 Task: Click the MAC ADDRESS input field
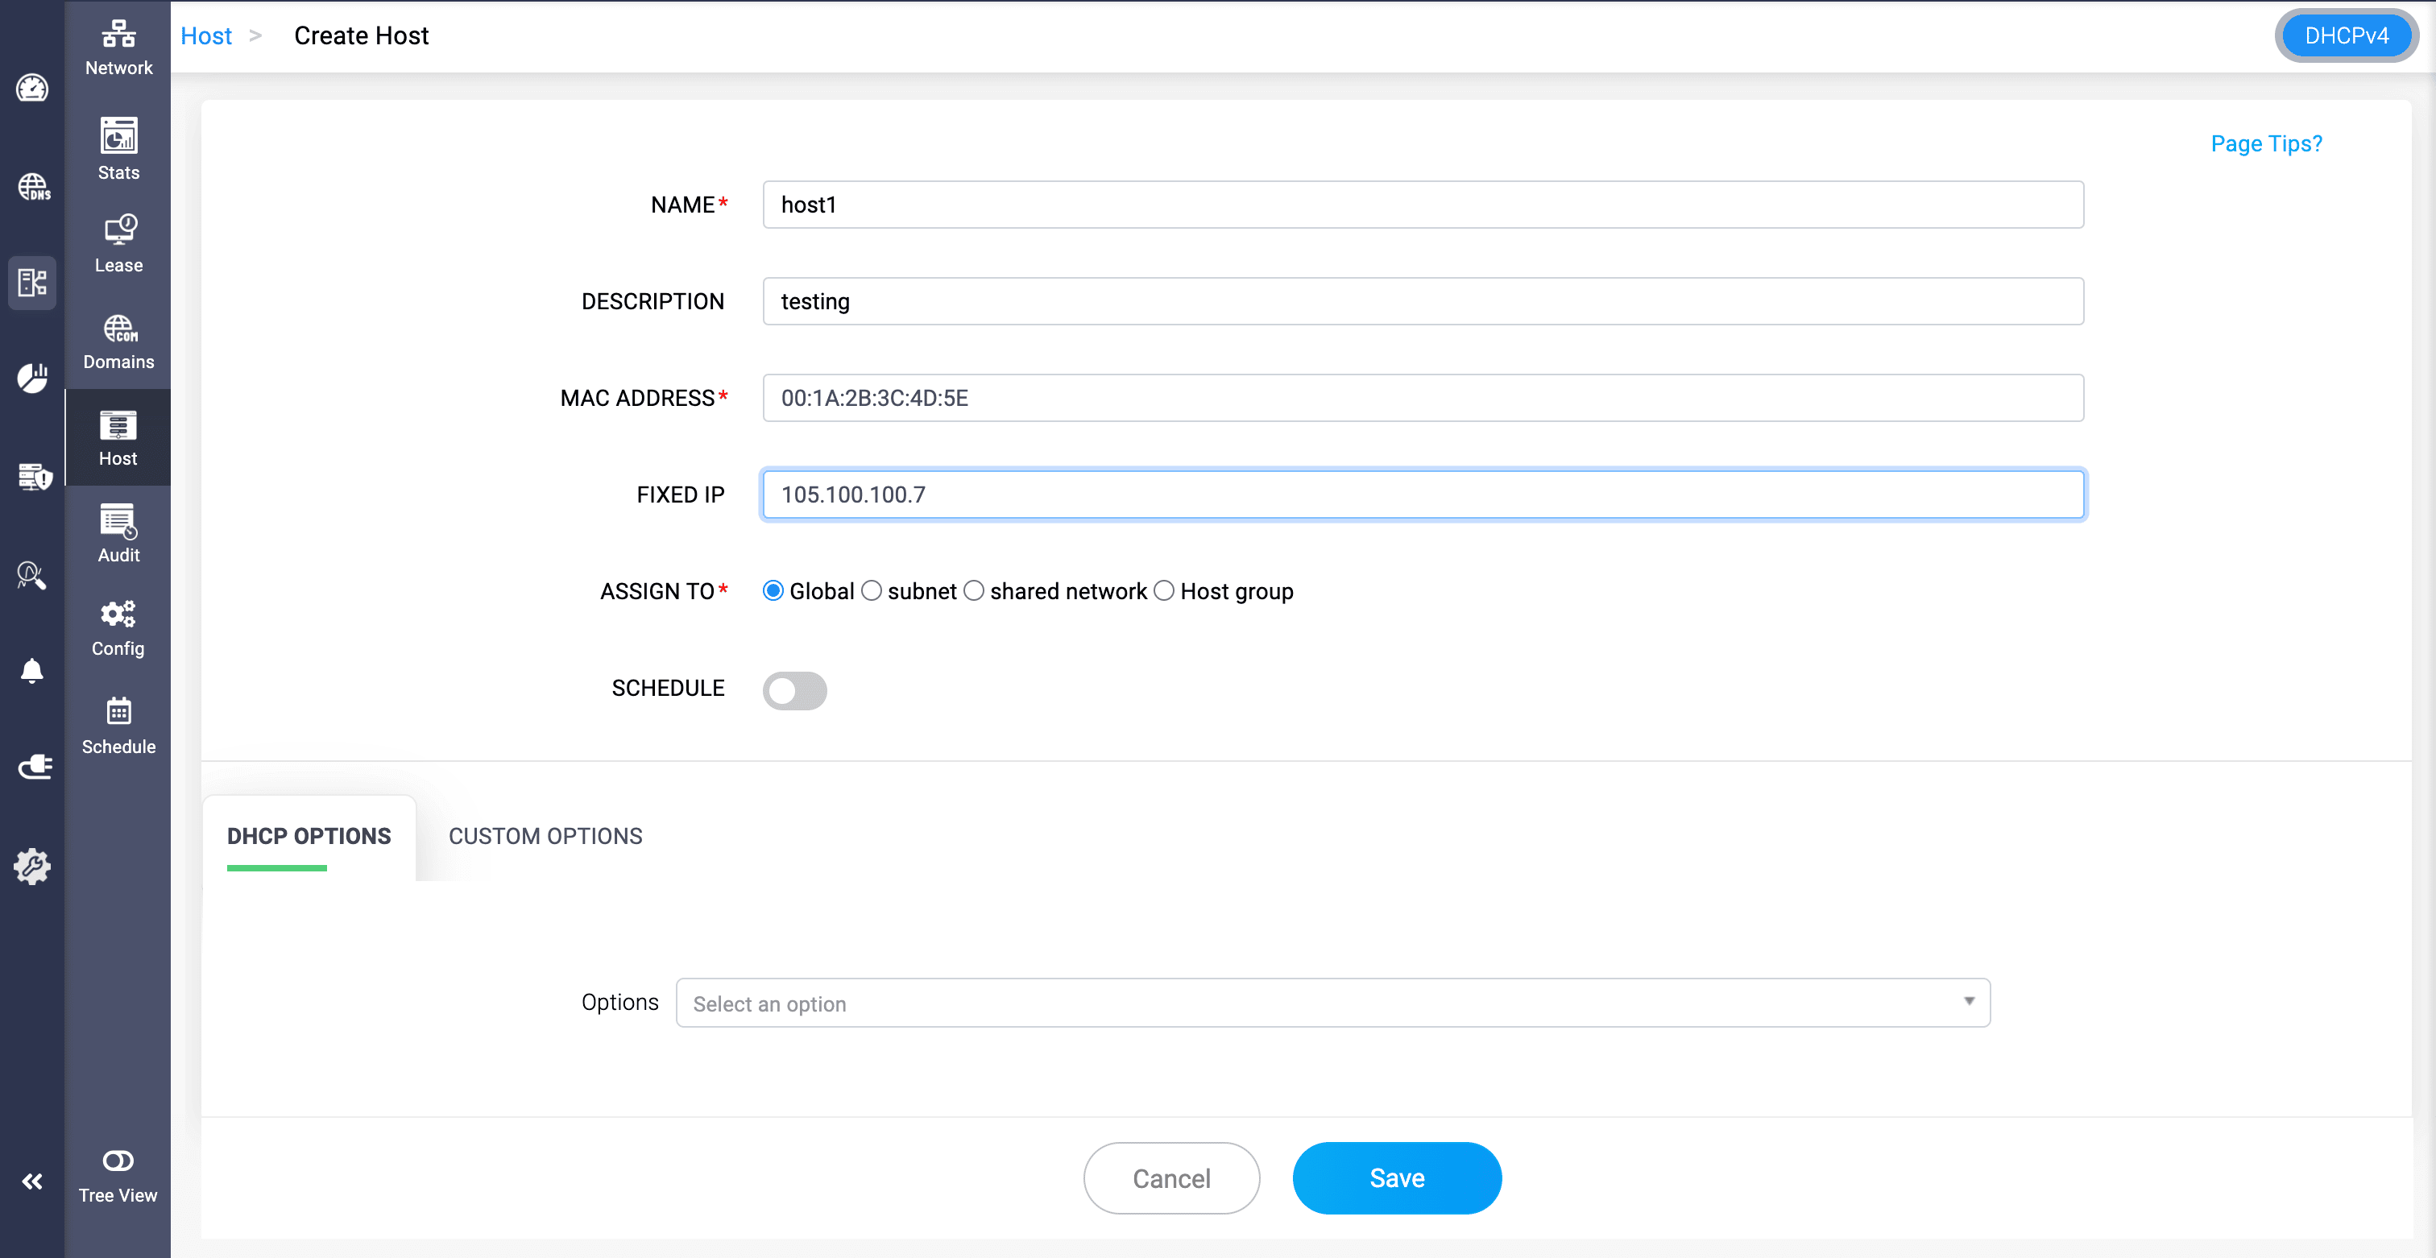(1423, 398)
